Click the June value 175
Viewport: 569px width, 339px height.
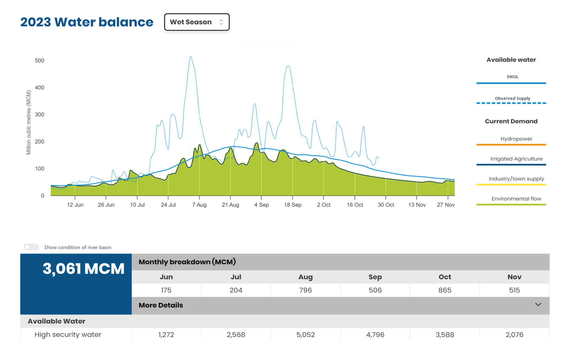click(x=166, y=290)
